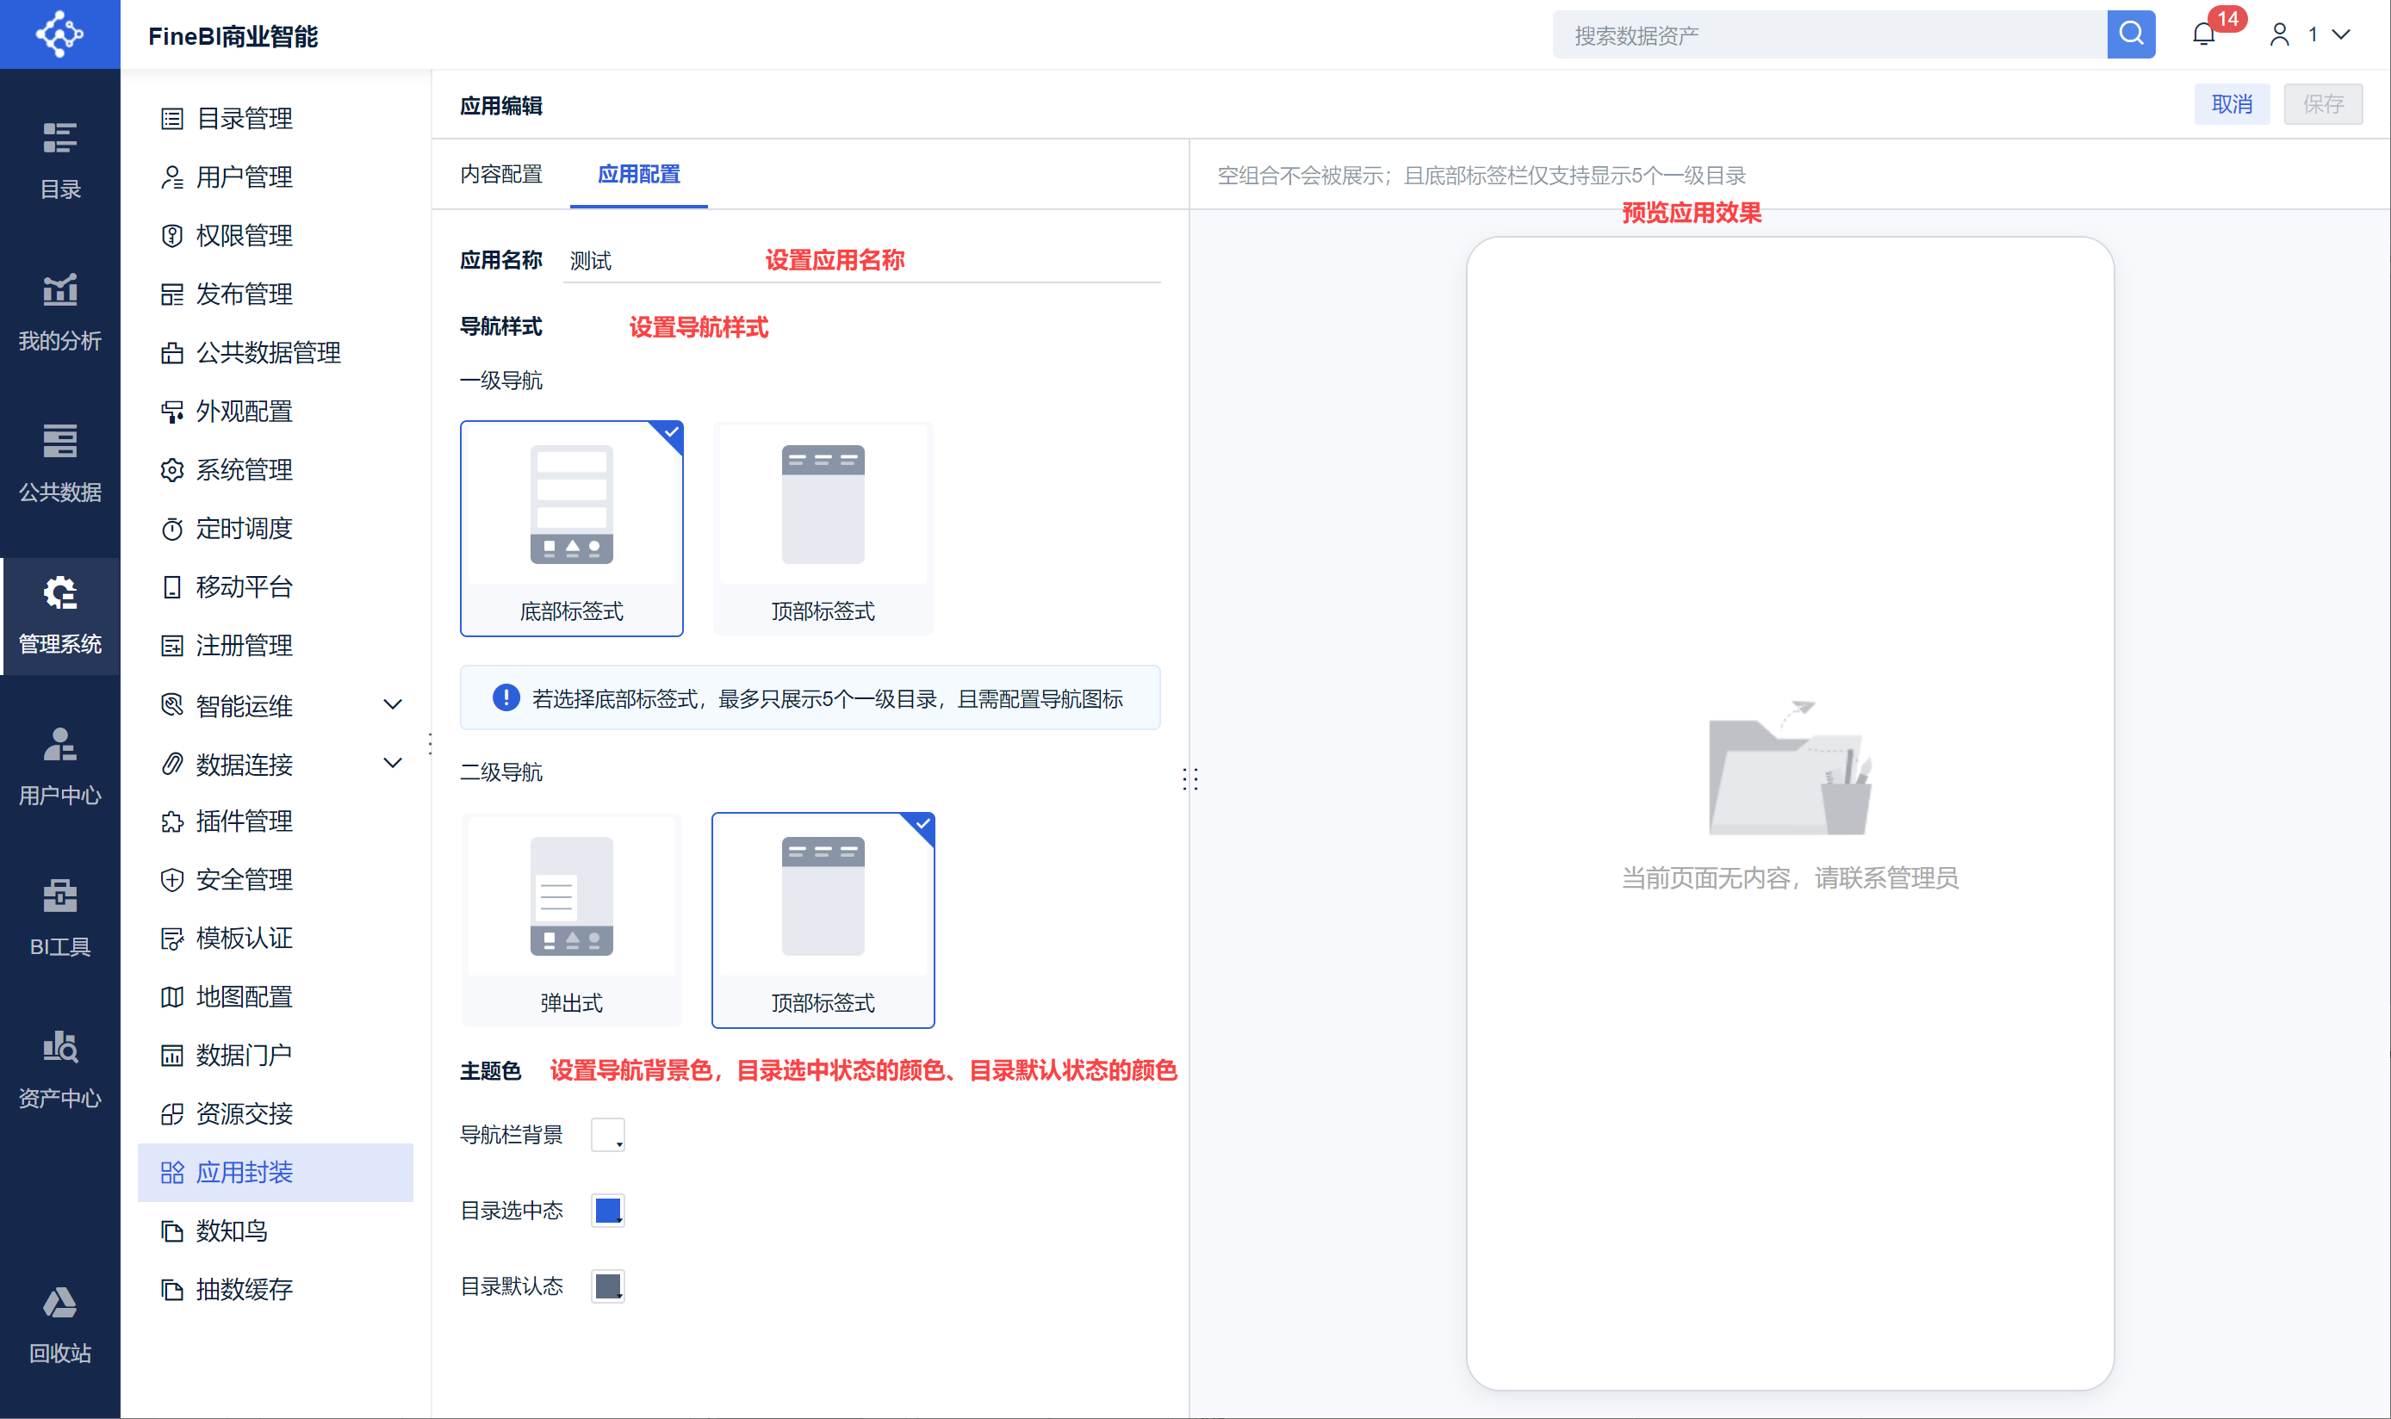
Task: Select 顶部标签式 for first-level navigation
Action: [823, 529]
